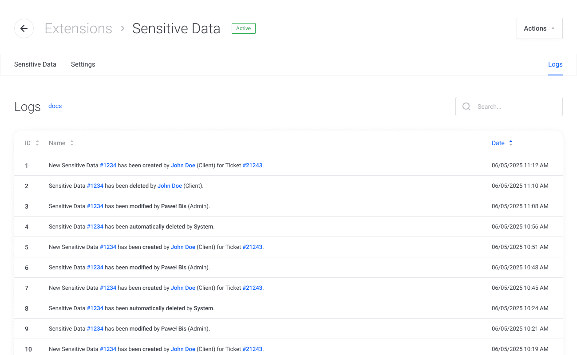Open #1234 link in log row 4
Image resolution: width=577 pixels, height=355 pixels.
95,227
